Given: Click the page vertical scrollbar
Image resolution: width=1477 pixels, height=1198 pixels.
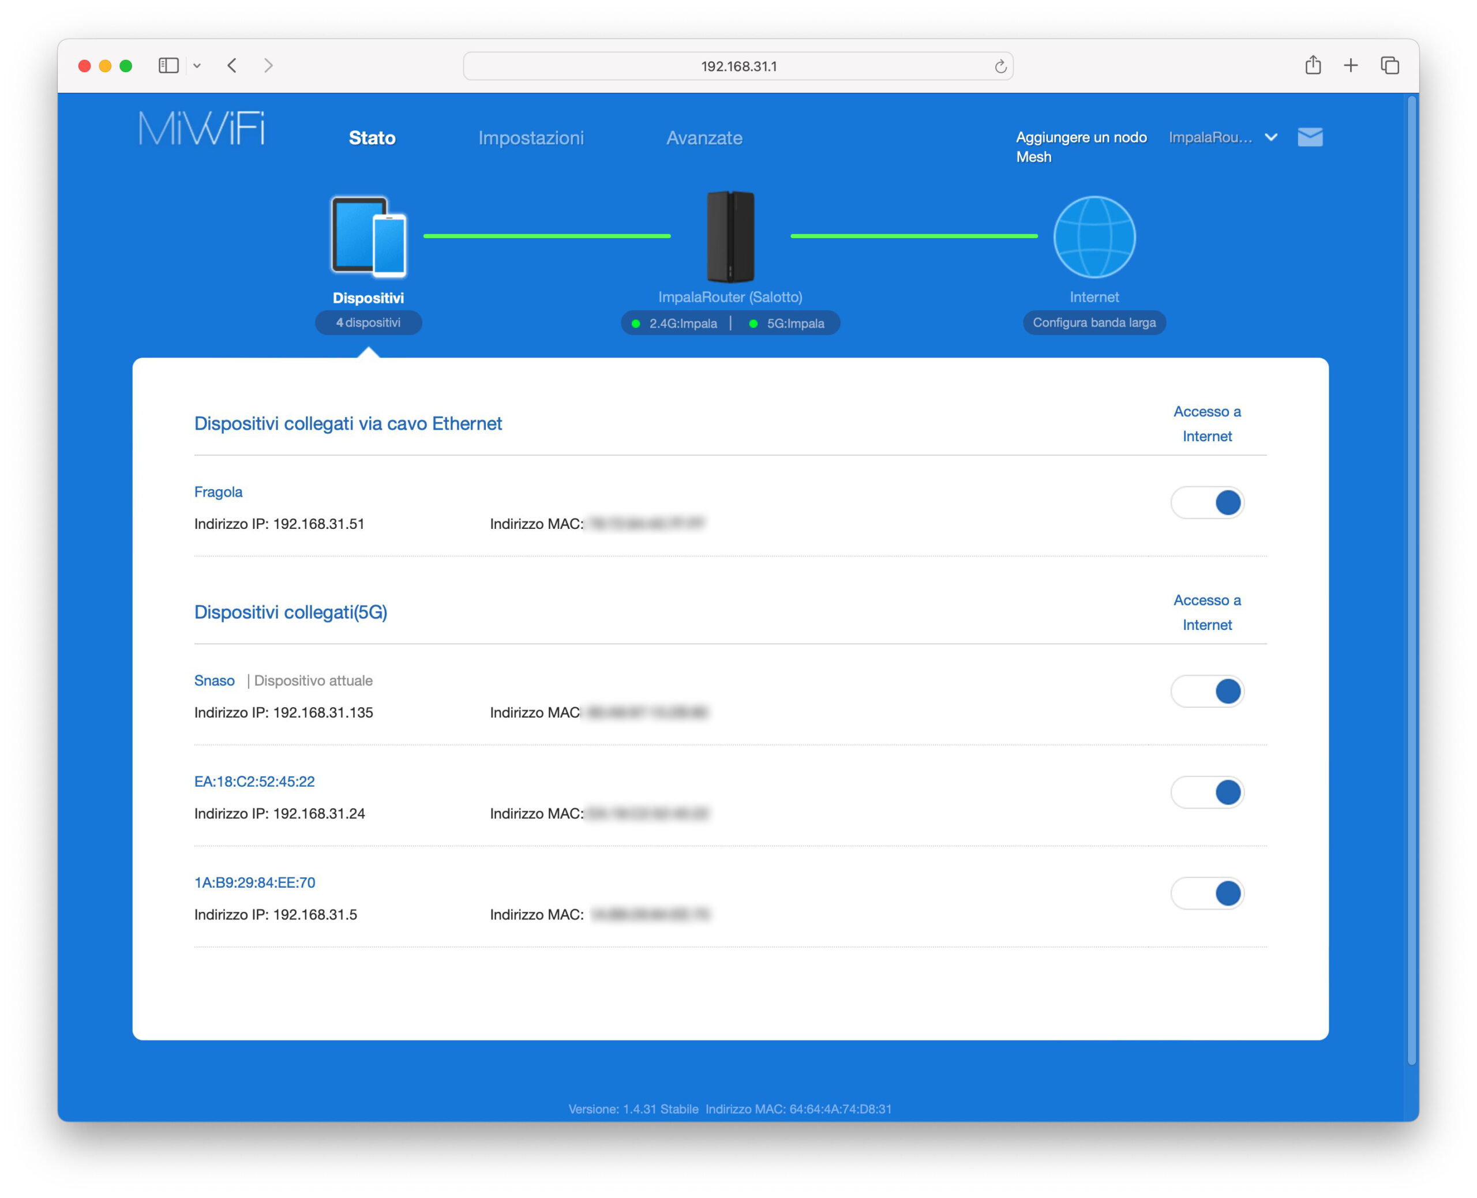Looking at the screenshot, I should pyautogui.click(x=1412, y=580).
